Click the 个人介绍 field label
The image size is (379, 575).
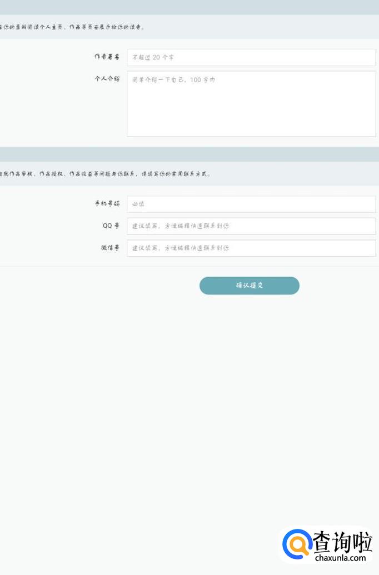[107, 79]
